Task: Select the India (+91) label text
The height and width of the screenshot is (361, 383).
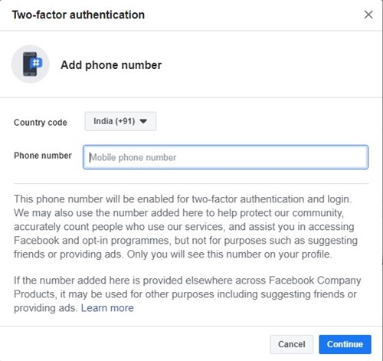Action: (114, 121)
